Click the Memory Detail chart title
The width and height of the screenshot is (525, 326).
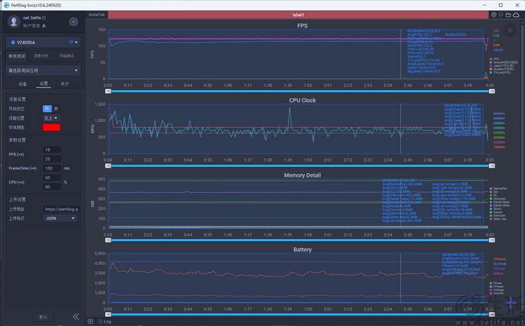(302, 175)
